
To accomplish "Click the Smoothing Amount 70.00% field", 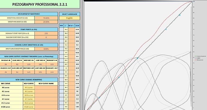I will [46, 18].
